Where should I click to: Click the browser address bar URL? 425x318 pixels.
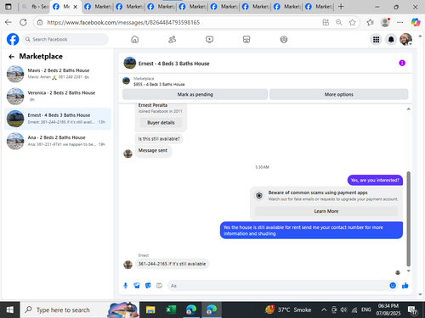pyautogui.click(x=123, y=22)
